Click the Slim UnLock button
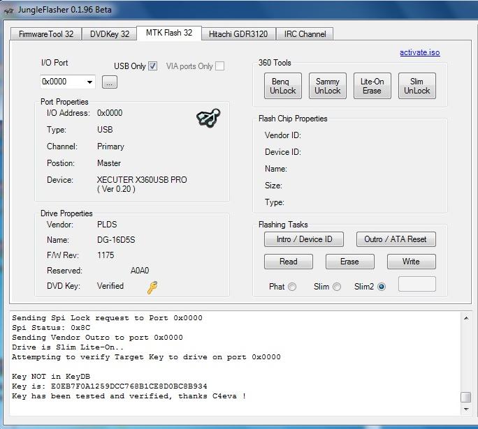The width and height of the screenshot is (478, 429). pos(417,86)
